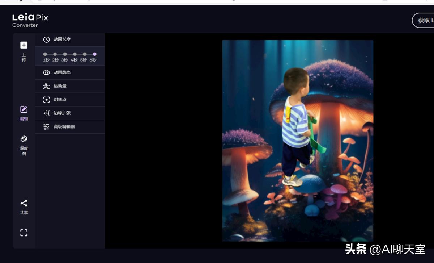Select the 4秒 animation length dot
This screenshot has width=434, height=263.
(75, 54)
